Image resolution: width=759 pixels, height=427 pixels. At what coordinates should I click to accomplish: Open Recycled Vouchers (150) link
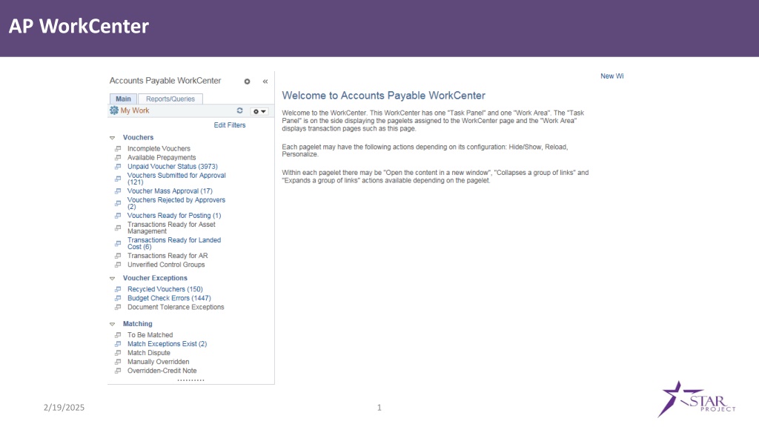point(165,289)
